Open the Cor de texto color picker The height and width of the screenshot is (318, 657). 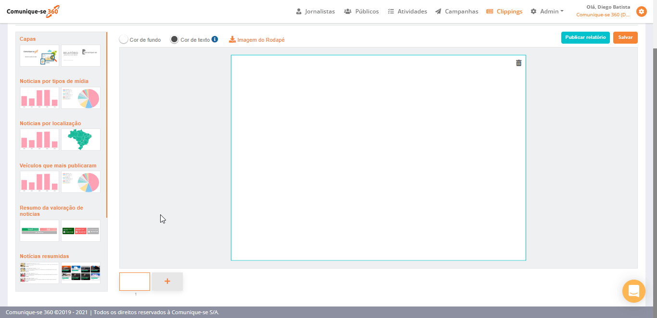[175, 39]
